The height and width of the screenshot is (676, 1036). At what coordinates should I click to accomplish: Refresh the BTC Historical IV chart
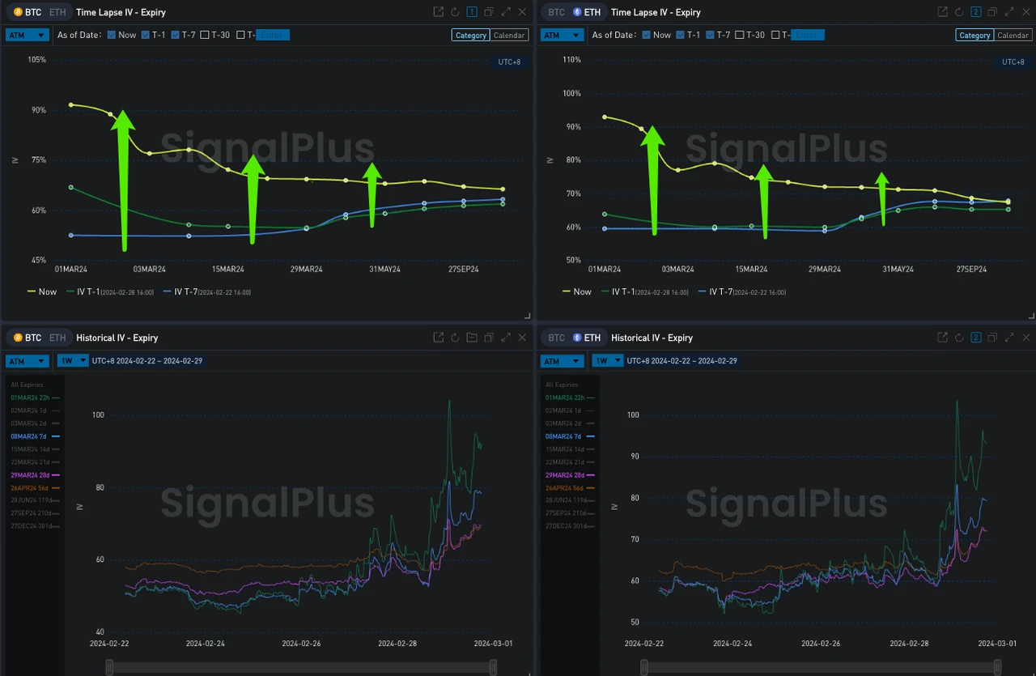(x=455, y=338)
